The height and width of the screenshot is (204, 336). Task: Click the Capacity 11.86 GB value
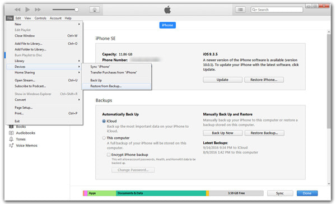[x=125, y=54]
